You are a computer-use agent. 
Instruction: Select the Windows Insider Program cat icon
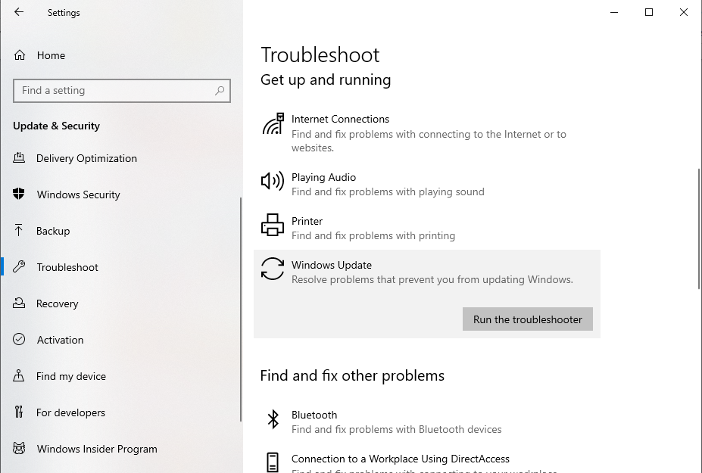[x=19, y=448]
